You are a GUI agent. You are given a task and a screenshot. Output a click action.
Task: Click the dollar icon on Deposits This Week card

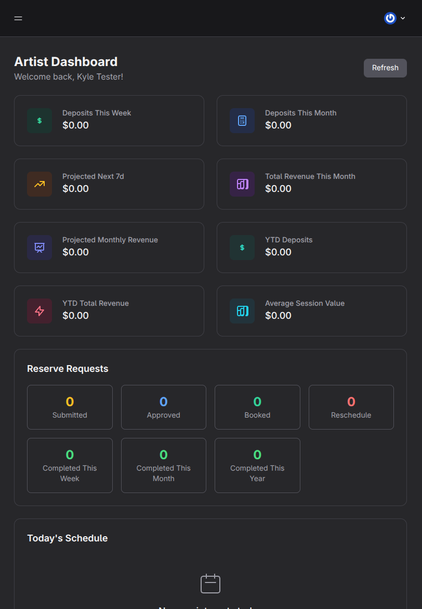(39, 120)
